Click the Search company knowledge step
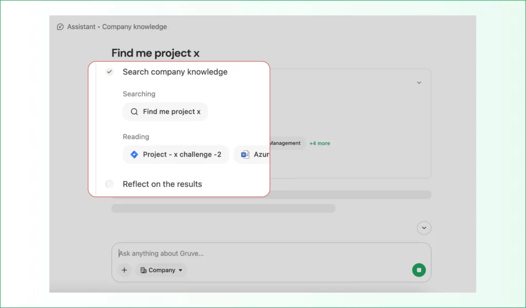 175,72
